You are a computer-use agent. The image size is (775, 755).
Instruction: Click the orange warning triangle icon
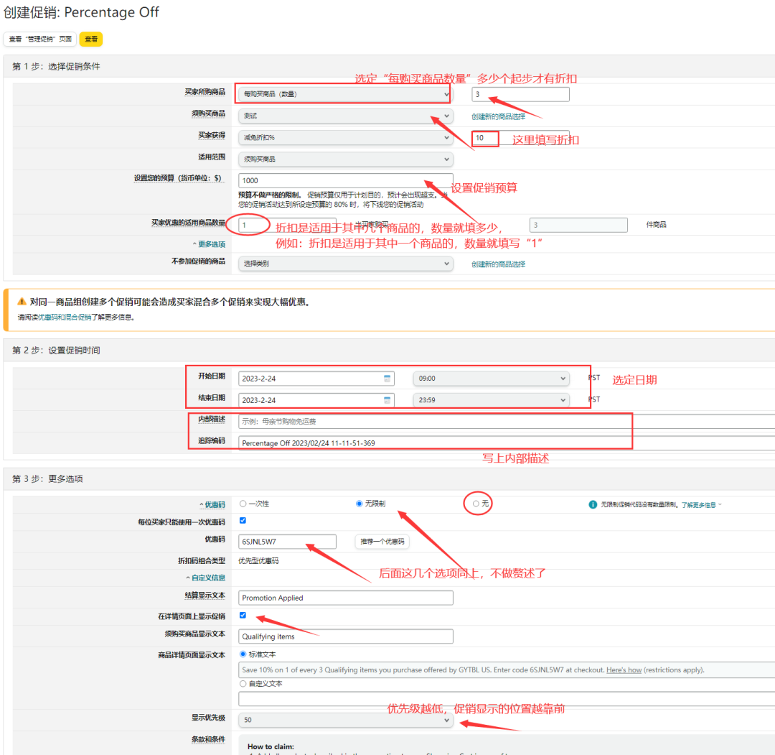point(22,302)
